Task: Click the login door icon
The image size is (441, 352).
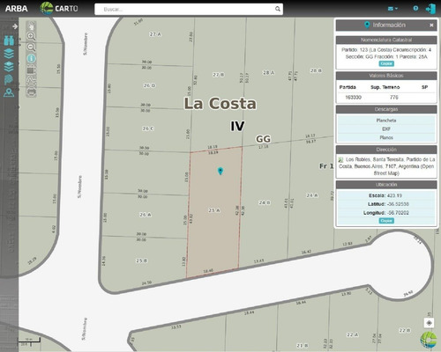Action: click(x=430, y=9)
